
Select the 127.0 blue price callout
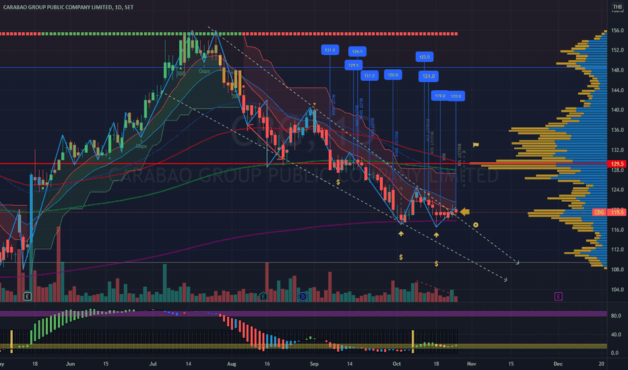pos(369,75)
